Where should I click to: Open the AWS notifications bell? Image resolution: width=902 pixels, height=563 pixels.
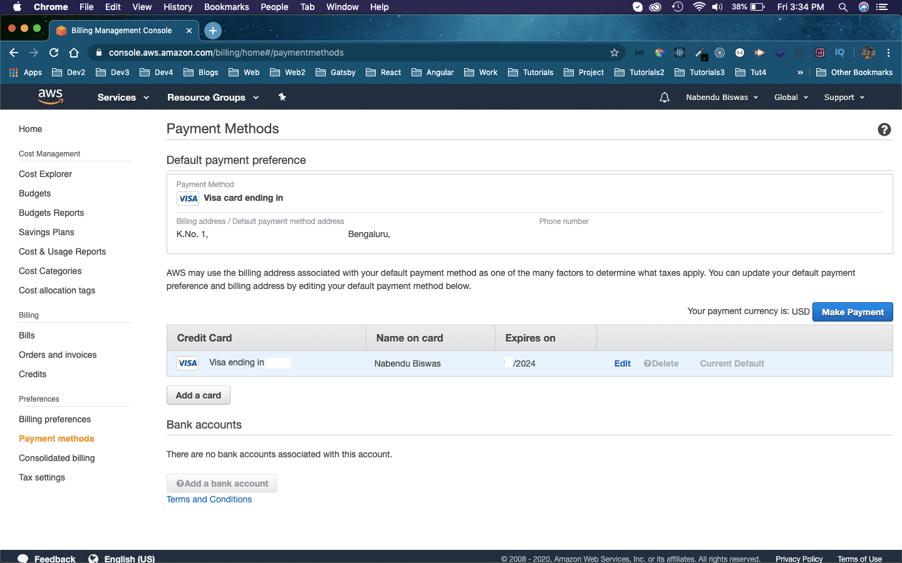(x=665, y=98)
